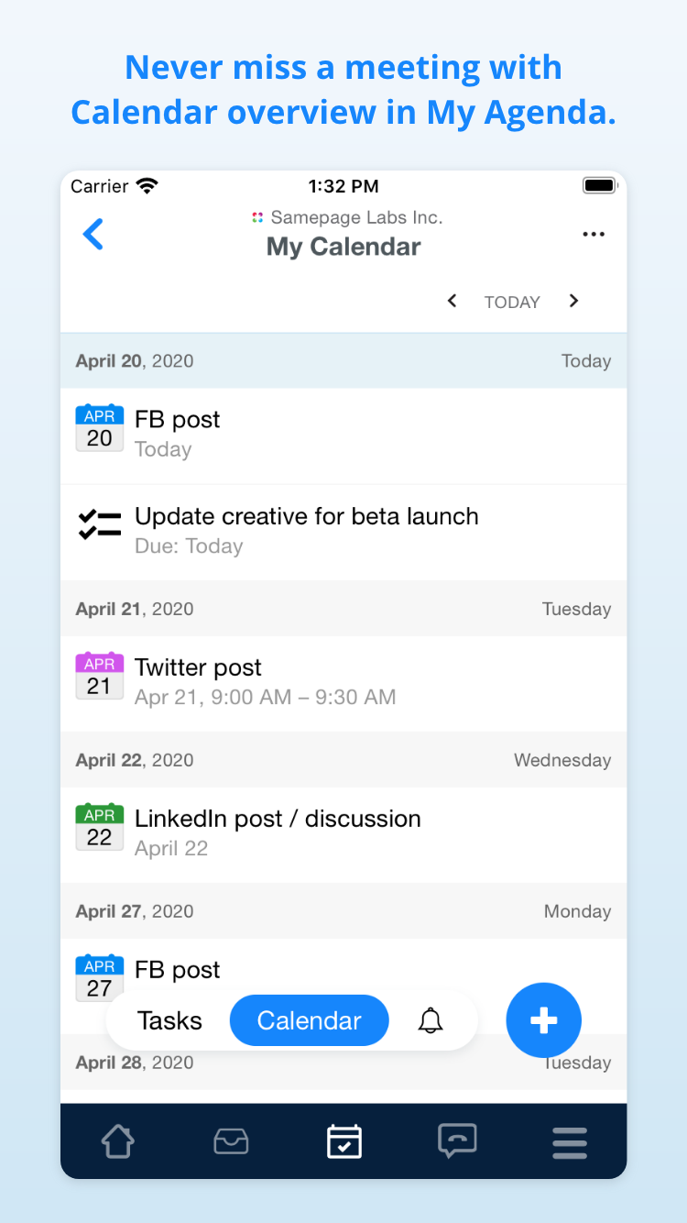Tap the purple APR 21 calendar icon
Image resolution: width=687 pixels, height=1223 pixels.
point(100,676)
